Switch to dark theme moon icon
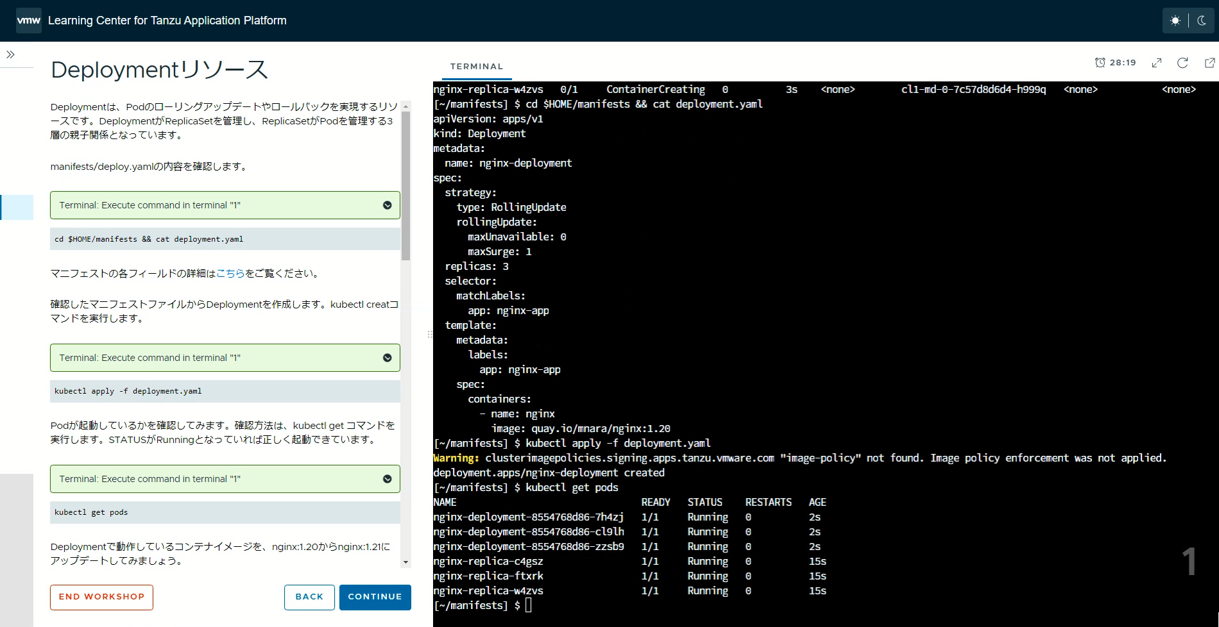Viewport: 1219px width, 627px height. (1202, 21)
